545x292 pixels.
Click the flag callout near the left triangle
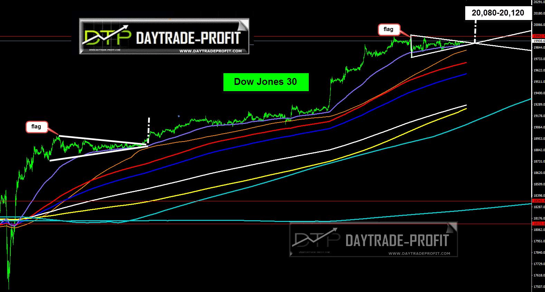(36, 127)
